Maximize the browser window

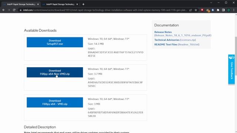(x=226, y=3)
